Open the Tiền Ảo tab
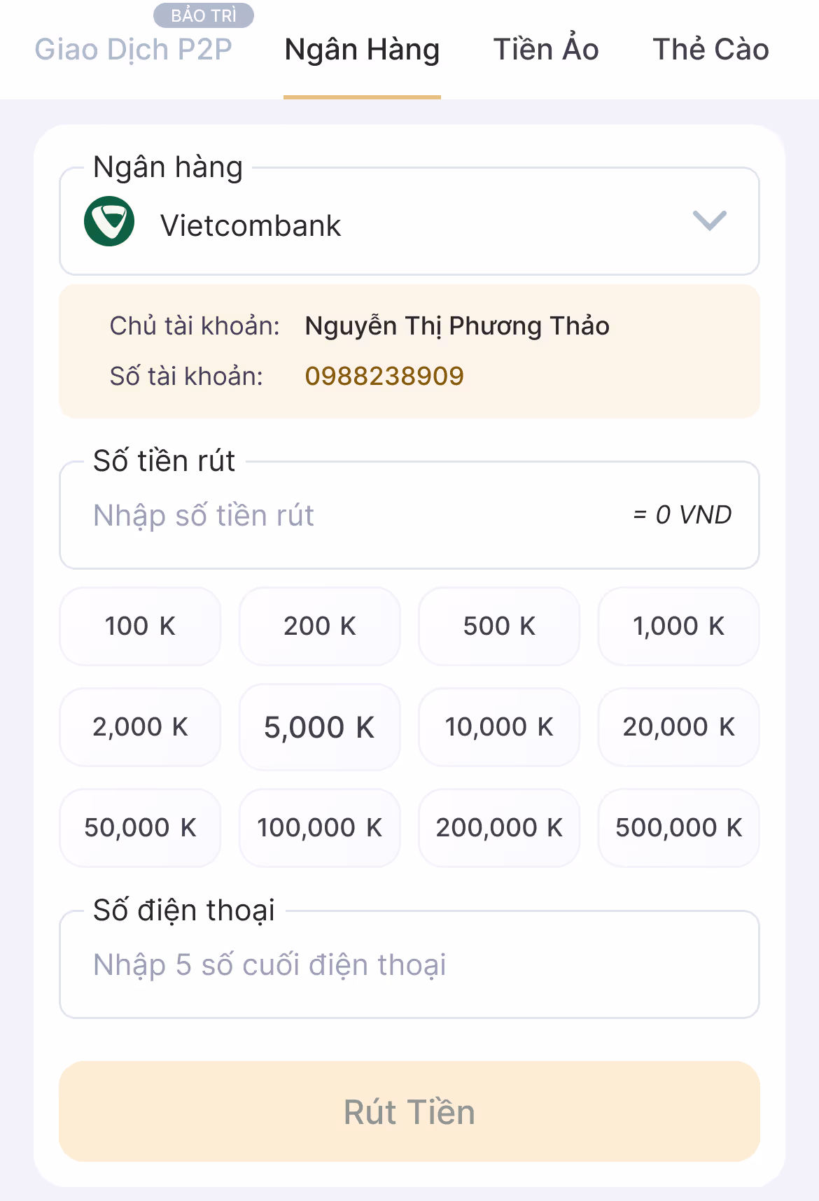Screen dimensions: 819x1201 (546, 50)
